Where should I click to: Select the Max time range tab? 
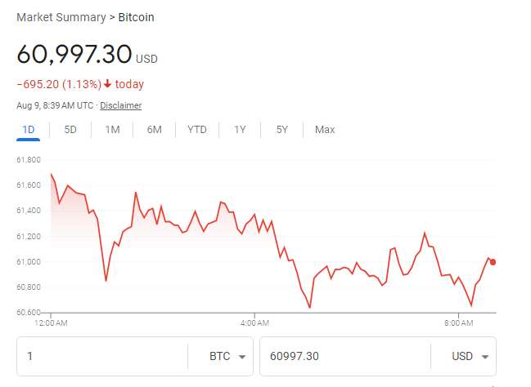pyautogui.click(x=325, y=130)
